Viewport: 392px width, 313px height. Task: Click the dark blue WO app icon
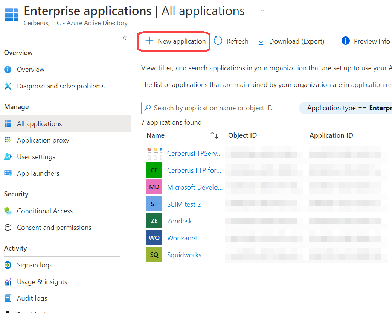[x=154, y=237]
